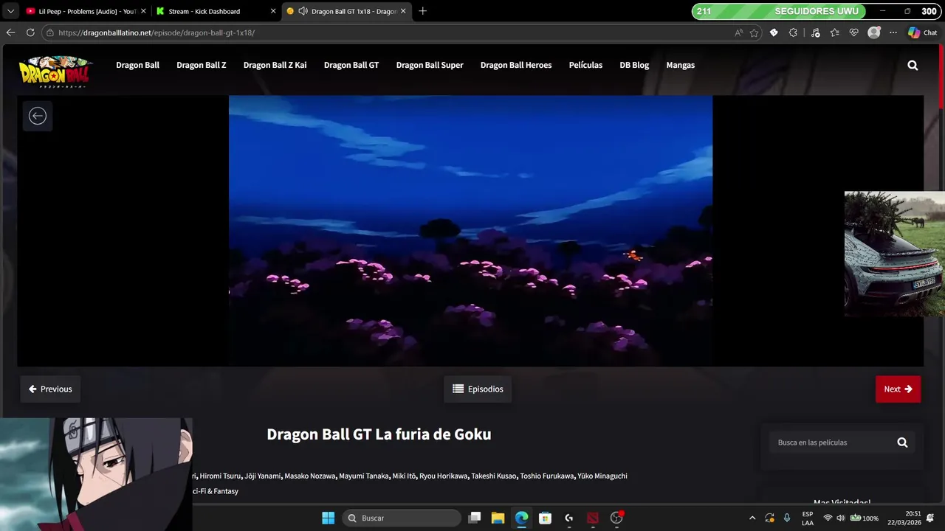Open Logitech G HUB from the taskbar
The height and width of the screenshot is (531, 945).
(568, 518)
